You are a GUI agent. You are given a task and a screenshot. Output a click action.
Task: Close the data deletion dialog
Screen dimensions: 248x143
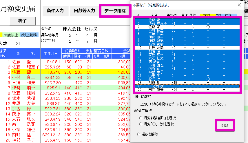(x=239, y=5)
